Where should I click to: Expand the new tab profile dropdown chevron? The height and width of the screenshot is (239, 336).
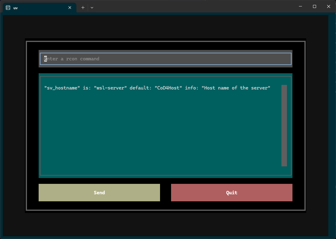coord(92,8)
